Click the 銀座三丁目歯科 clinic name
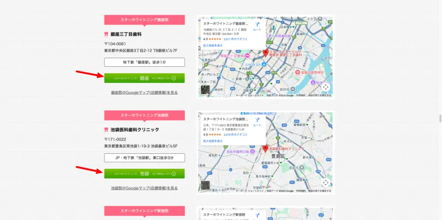 pyautogui.click(x=126, y=34)
